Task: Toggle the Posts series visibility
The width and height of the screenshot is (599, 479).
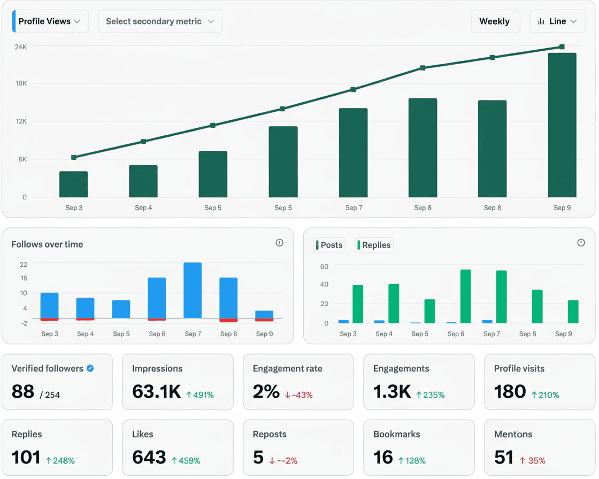Action: [x=329, y=245]
